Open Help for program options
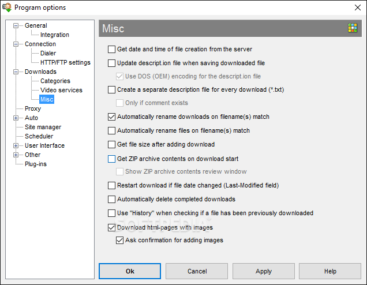The width and height of the screenshot is (367, 285). coord(330,271)
